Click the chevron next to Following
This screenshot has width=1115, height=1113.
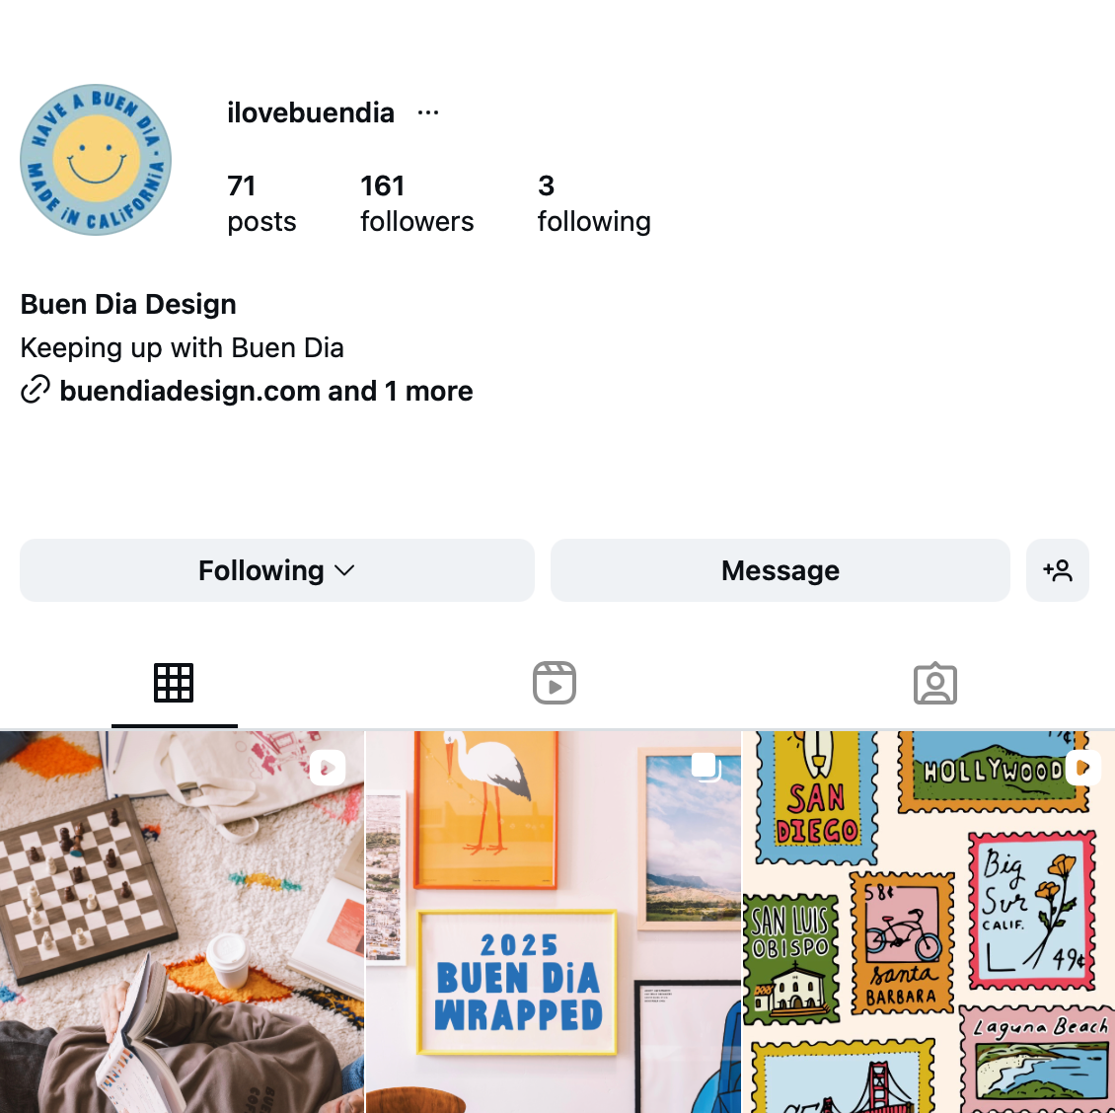(344, 571)
